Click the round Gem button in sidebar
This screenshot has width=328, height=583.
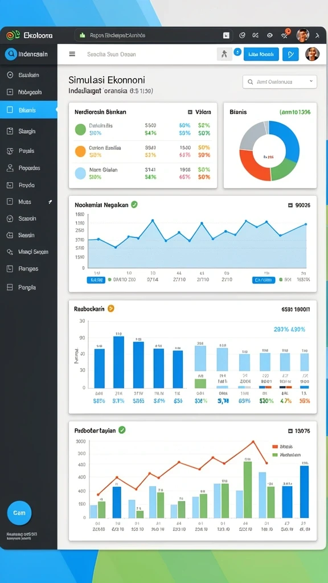[x=19, y=513]
